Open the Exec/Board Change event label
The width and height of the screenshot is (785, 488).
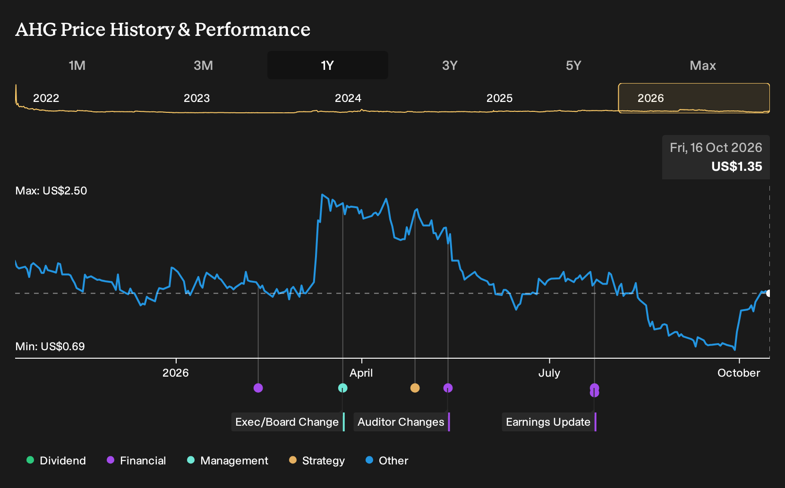point(288,422)
